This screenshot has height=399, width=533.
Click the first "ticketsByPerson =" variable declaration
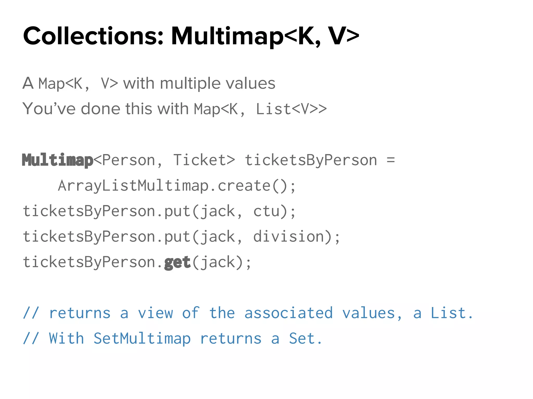tap(320, 160)
